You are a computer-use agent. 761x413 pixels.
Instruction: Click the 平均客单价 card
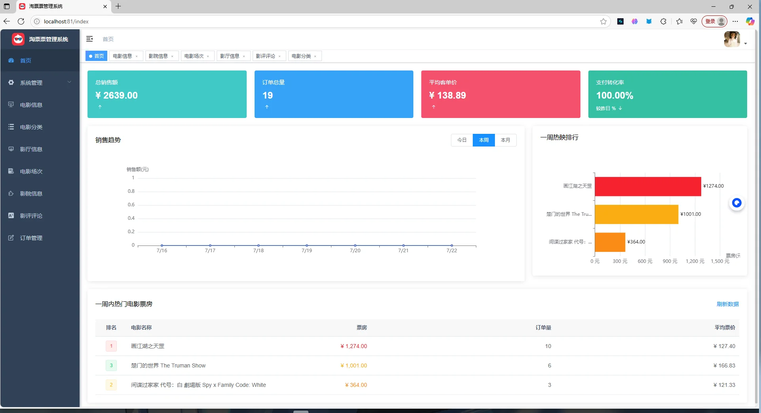click(x=501, y=94)
